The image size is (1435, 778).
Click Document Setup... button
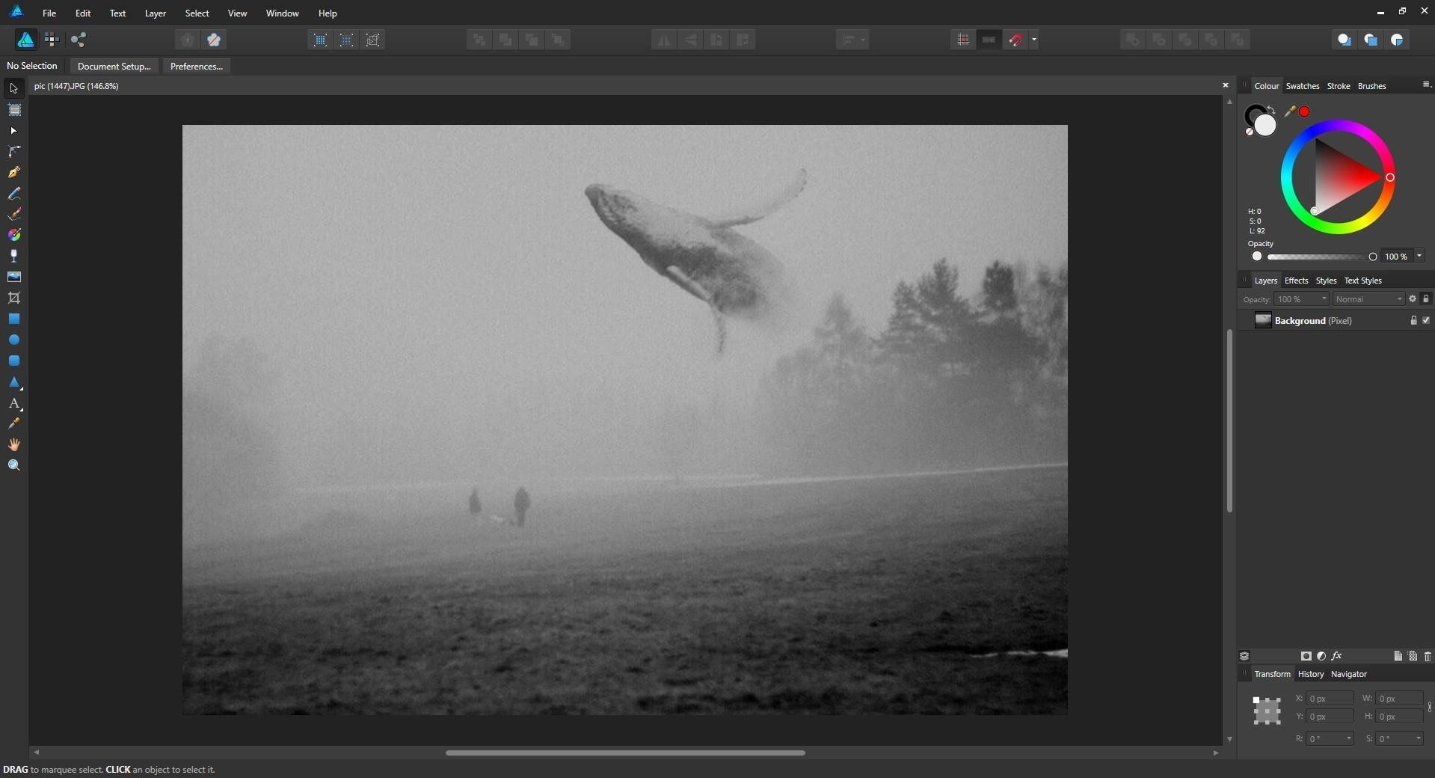114,66
